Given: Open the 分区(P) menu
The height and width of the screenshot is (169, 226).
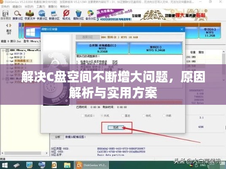Looking at the screenshot, I should (x=29, y=7).
